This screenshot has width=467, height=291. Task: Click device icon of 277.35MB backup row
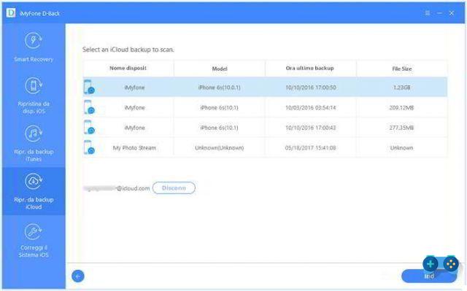(x=89, y=127)
